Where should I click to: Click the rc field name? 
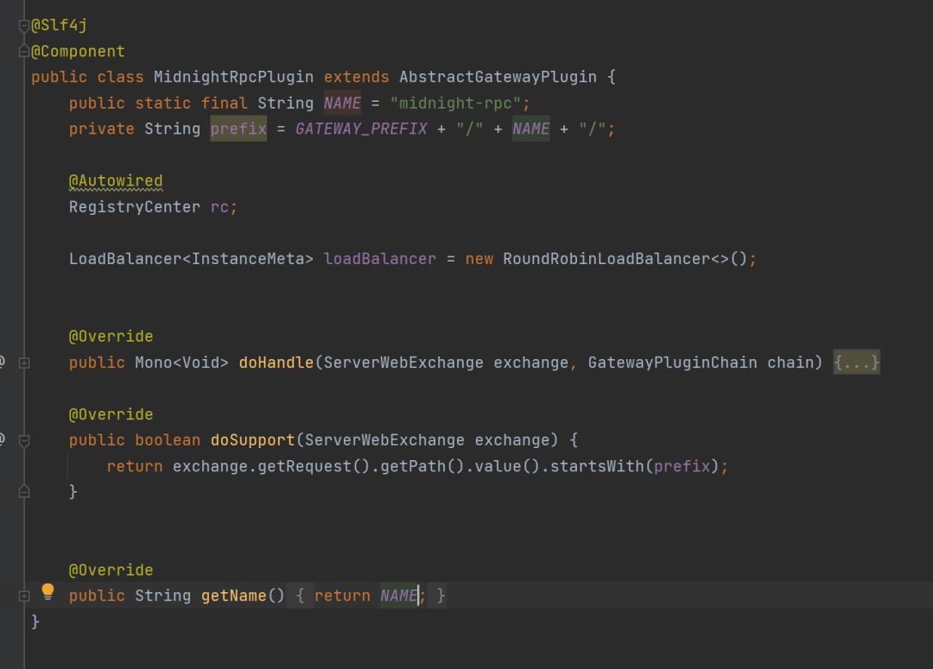(x=219, y=207)
